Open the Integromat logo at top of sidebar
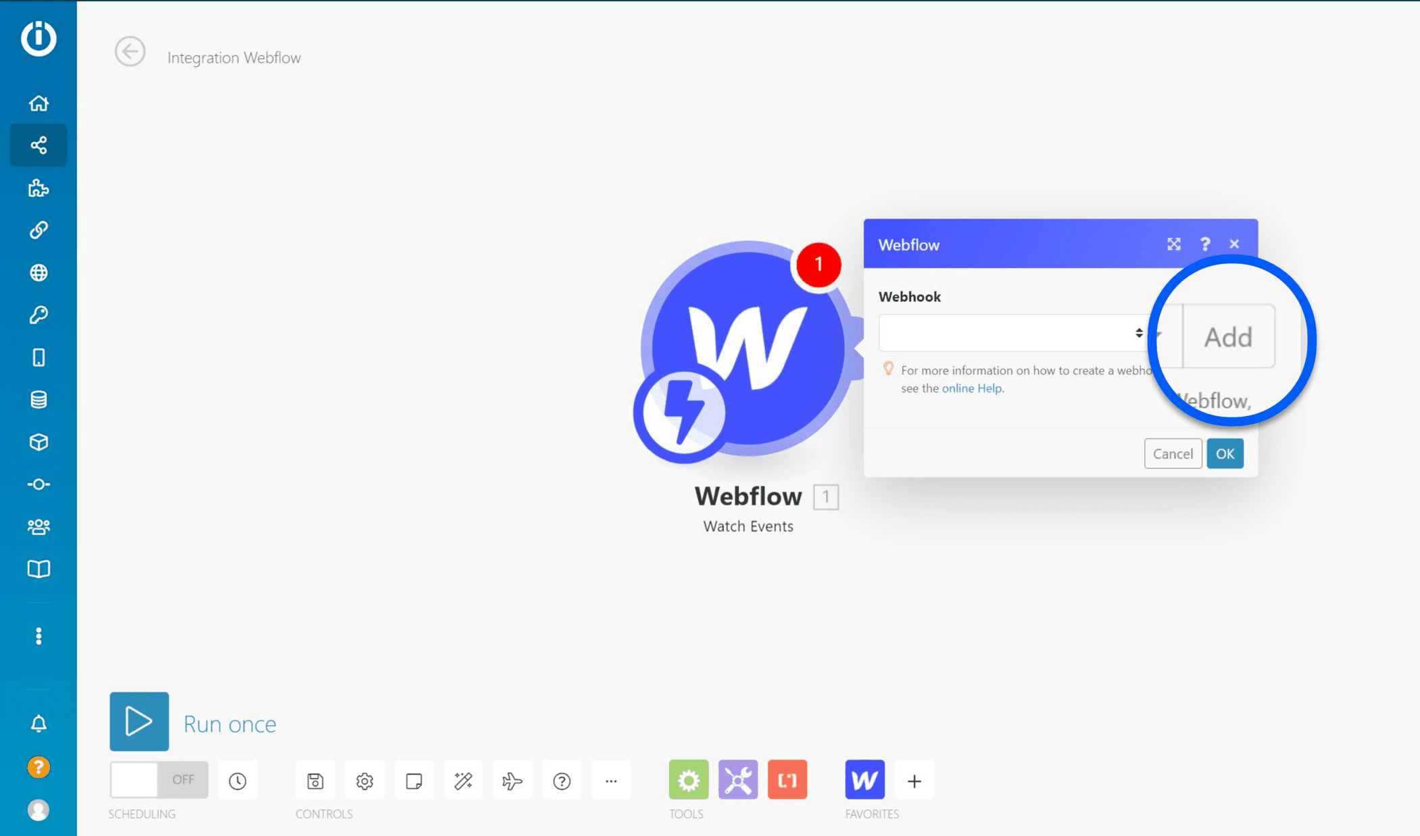Screen dimensions: 1420x836 (39, 38)
